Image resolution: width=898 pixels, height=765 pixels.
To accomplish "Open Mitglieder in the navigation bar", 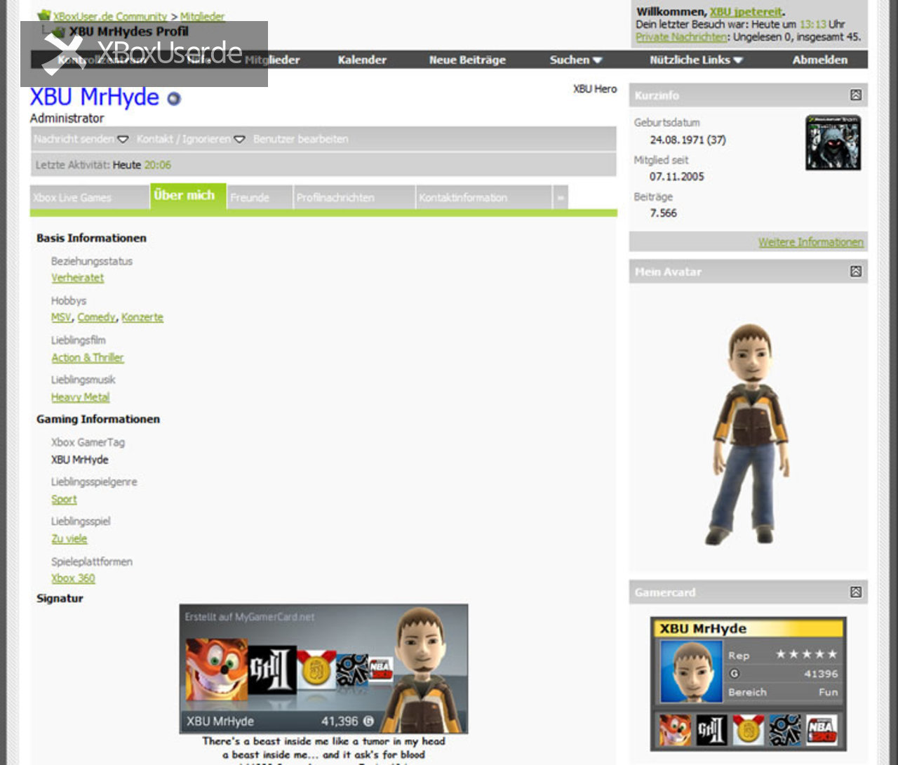I will [x=272, y=60].
